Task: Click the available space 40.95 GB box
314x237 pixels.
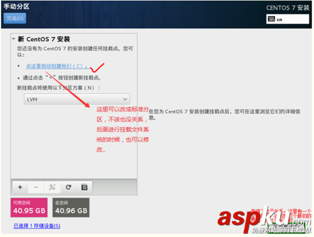Action: pos(29,208)
